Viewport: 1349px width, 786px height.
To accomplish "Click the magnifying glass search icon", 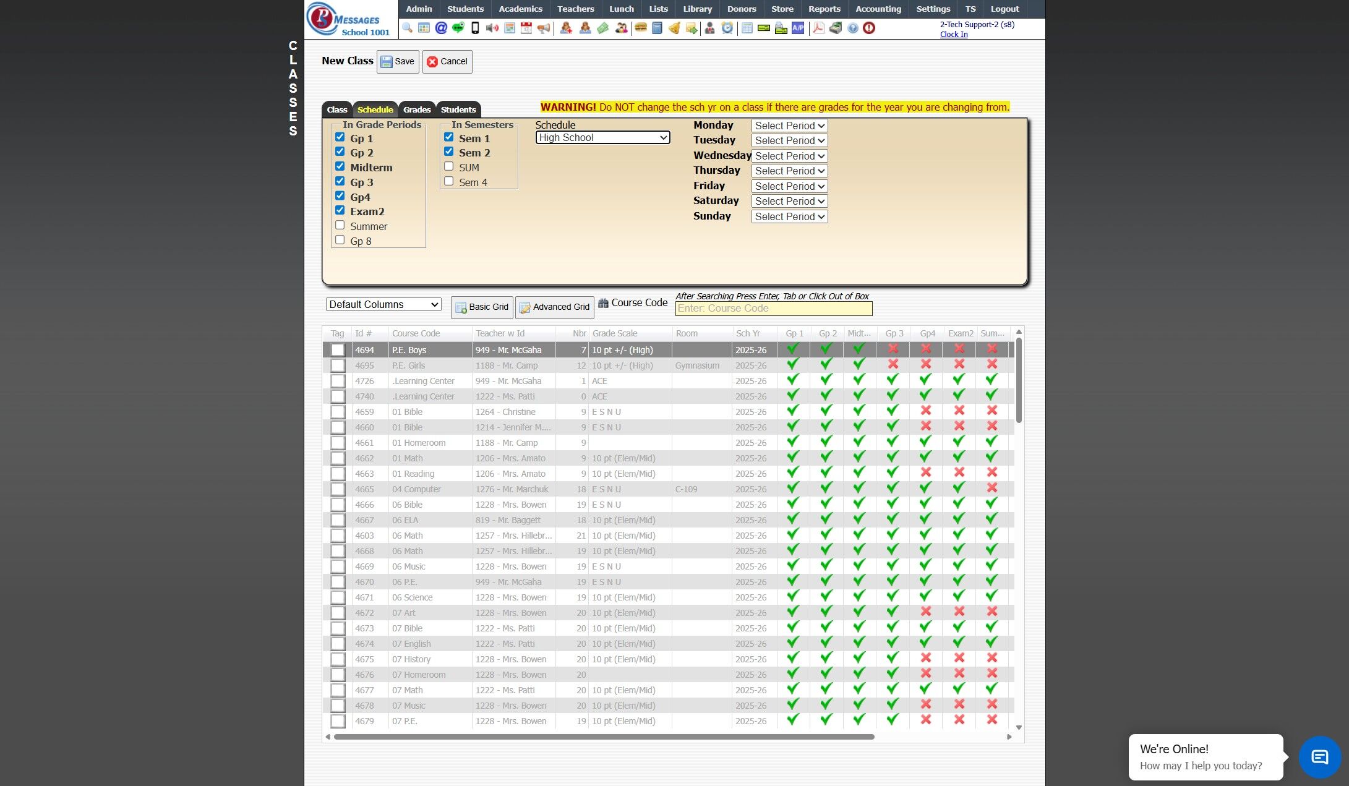I will (x=407, y=28).
